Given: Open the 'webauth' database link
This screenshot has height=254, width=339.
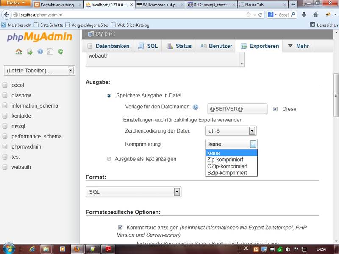Looking at the screenshot, I should [21, 167].
